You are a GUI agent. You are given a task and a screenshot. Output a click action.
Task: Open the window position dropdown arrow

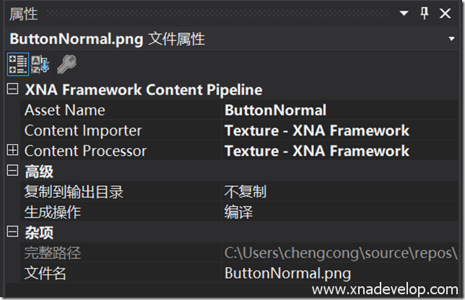pyautogui.click(x=404, y=14)
